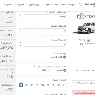Choose 42 months duration
95x95 pixels.
32,85
